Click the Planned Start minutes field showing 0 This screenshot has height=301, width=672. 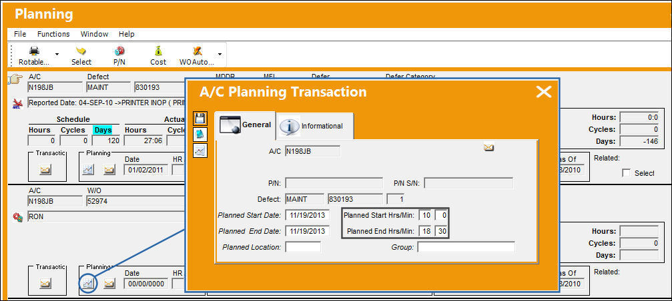click(x=441, y=215)
